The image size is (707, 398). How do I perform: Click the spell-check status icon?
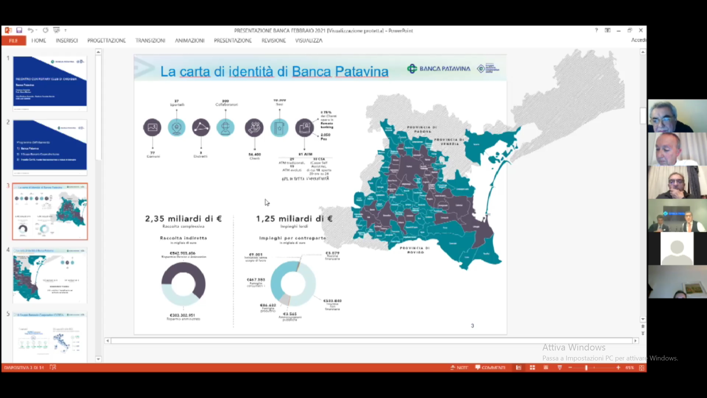click(x=53, y=367)
